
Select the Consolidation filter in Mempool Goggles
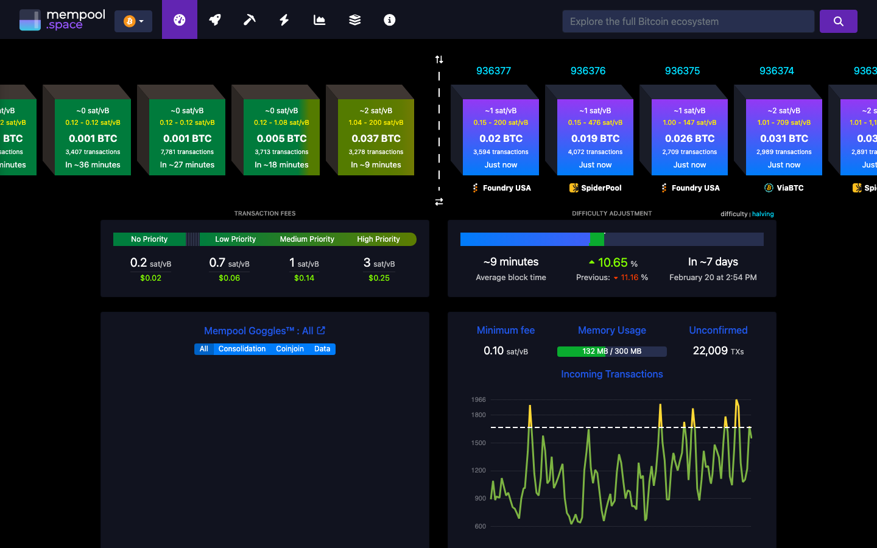pyautogui.click(x=242, y=349)
